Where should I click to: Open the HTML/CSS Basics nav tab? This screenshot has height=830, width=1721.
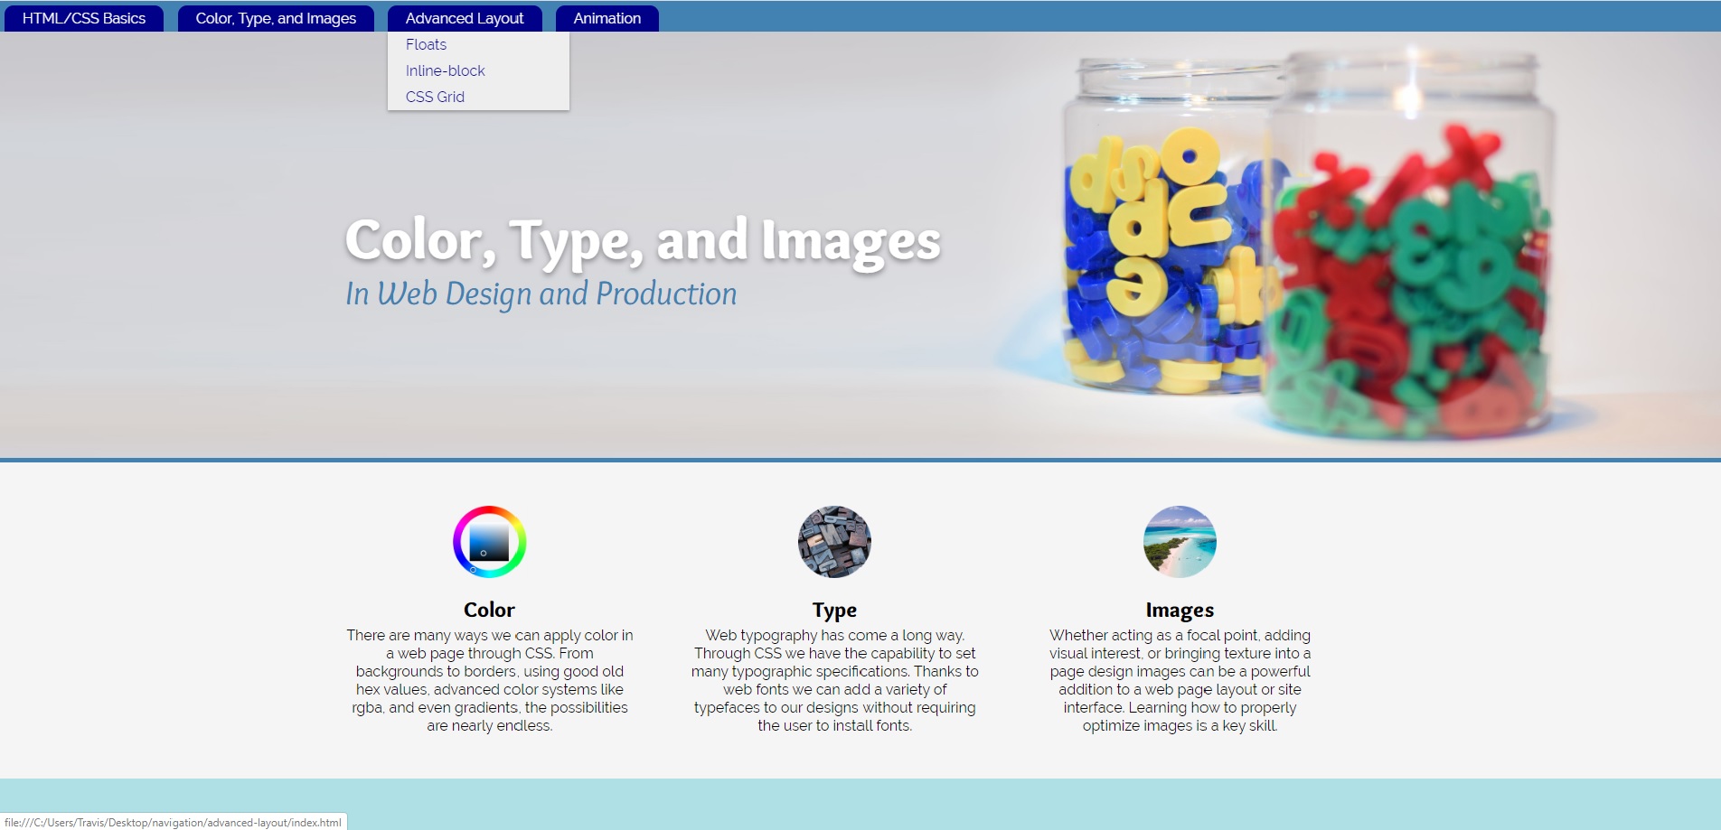coord(84,18)
